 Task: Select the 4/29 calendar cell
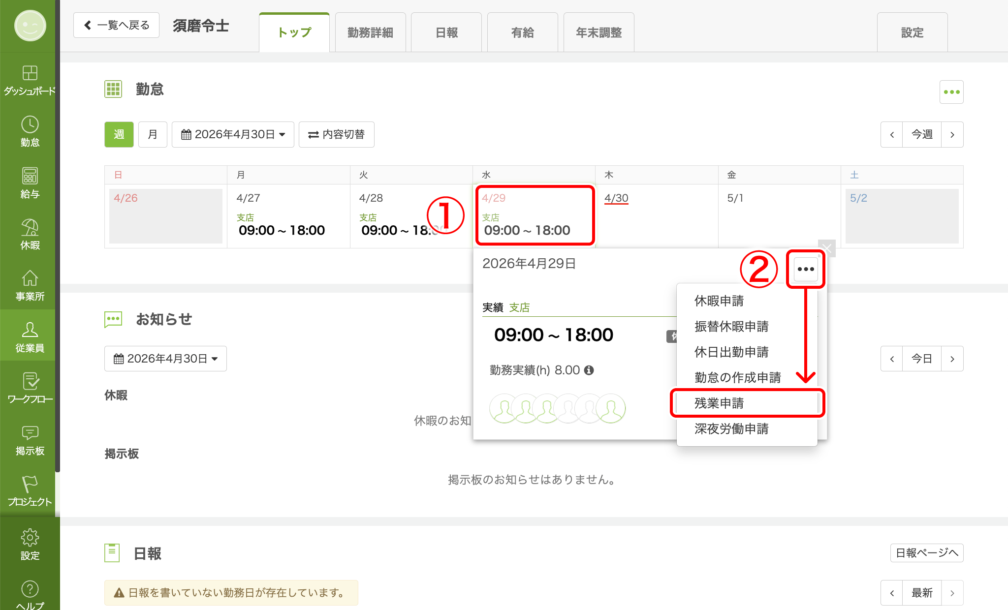(x=534, y=216)
